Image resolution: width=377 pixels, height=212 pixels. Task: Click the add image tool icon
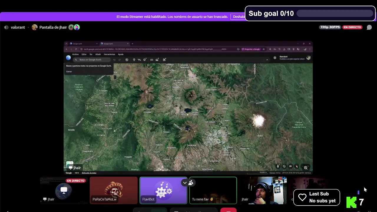[157, 60]
